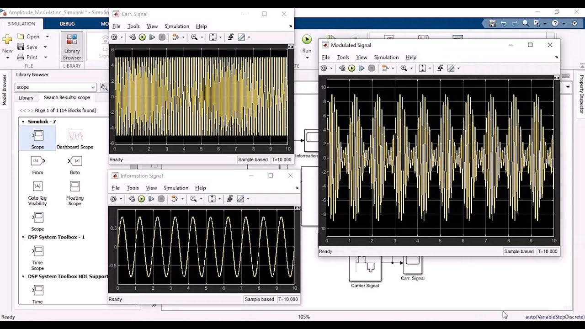Click Stop in Modulated Signal scope toolbar
This screenshot has width=585, height=329.
372,69
